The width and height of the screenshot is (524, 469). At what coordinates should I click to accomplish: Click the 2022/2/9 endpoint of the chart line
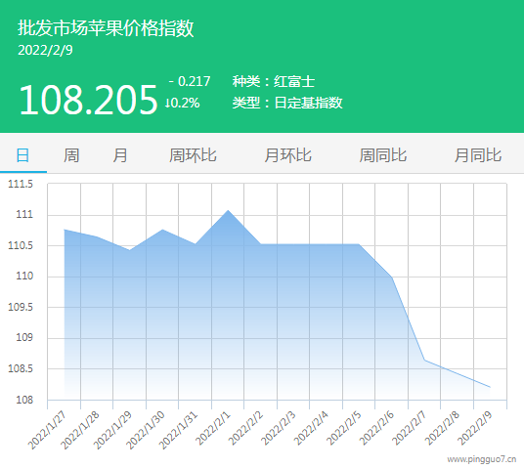[x=490, y=387]
